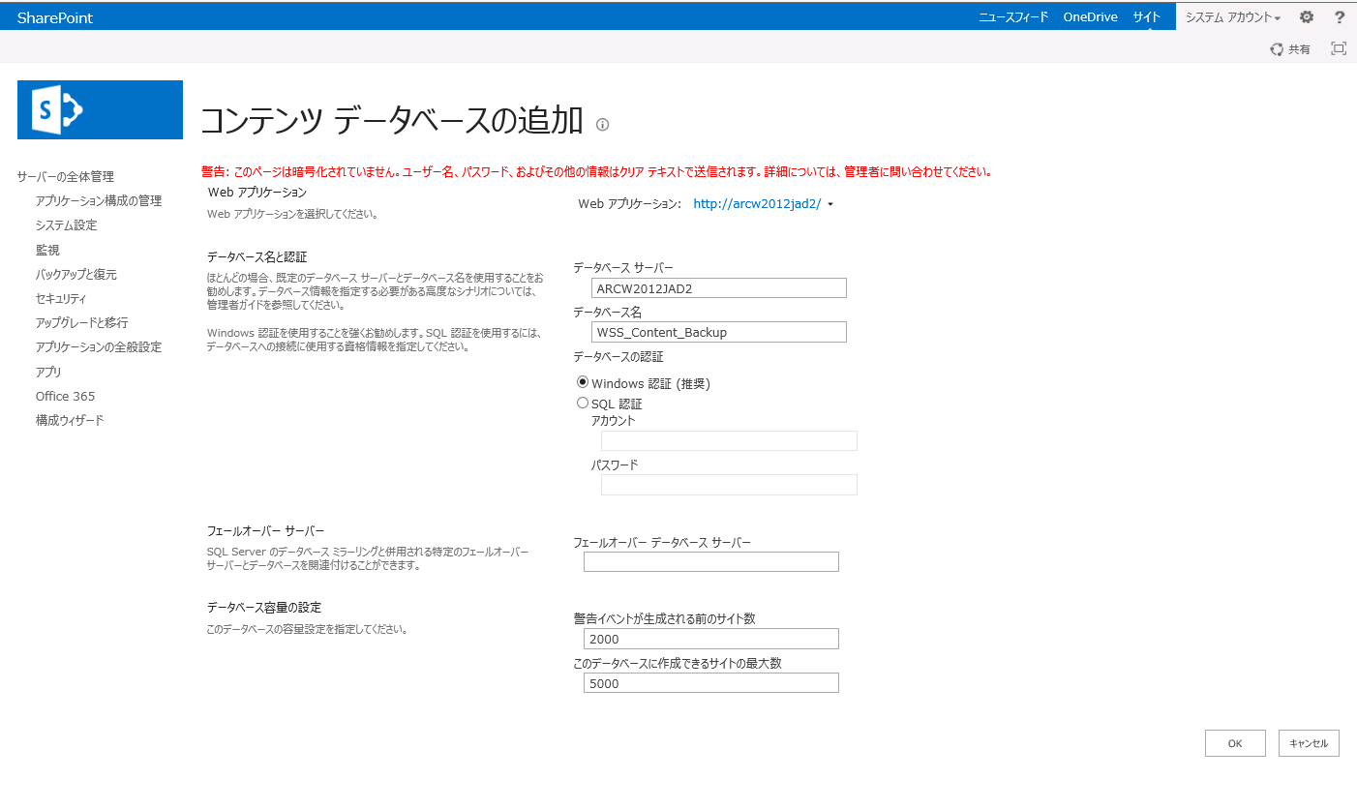Expand システム アカウント user menu
Image resolution: width=1357 pixels, height=809 pixels.
point(1233,17)
